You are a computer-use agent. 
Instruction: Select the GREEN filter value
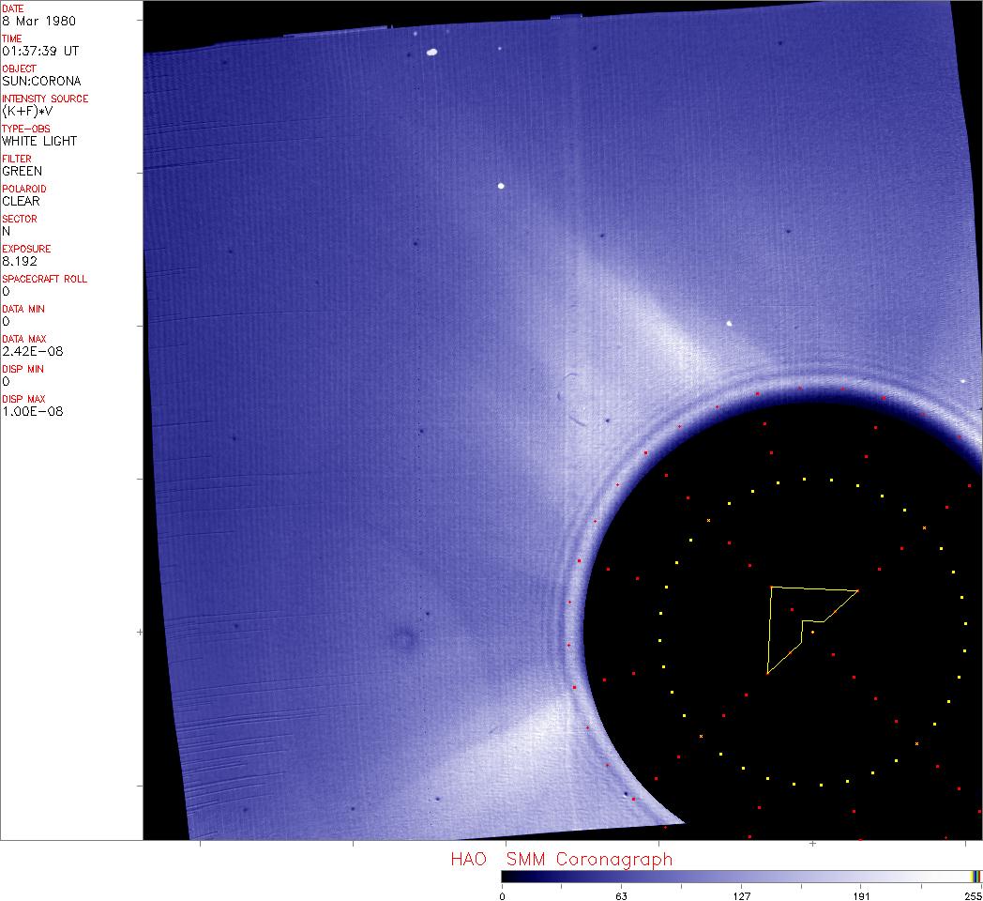point(22,171)
